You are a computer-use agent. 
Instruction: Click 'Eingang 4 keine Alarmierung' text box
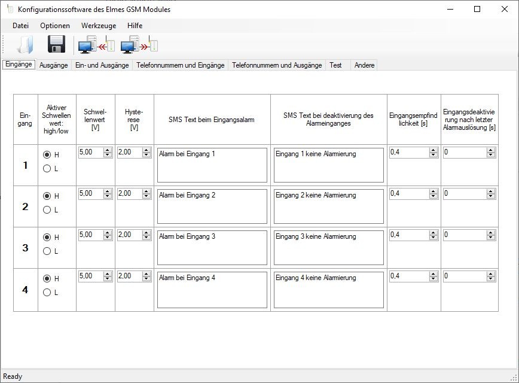pyautogui.click(x=329, y=290)
